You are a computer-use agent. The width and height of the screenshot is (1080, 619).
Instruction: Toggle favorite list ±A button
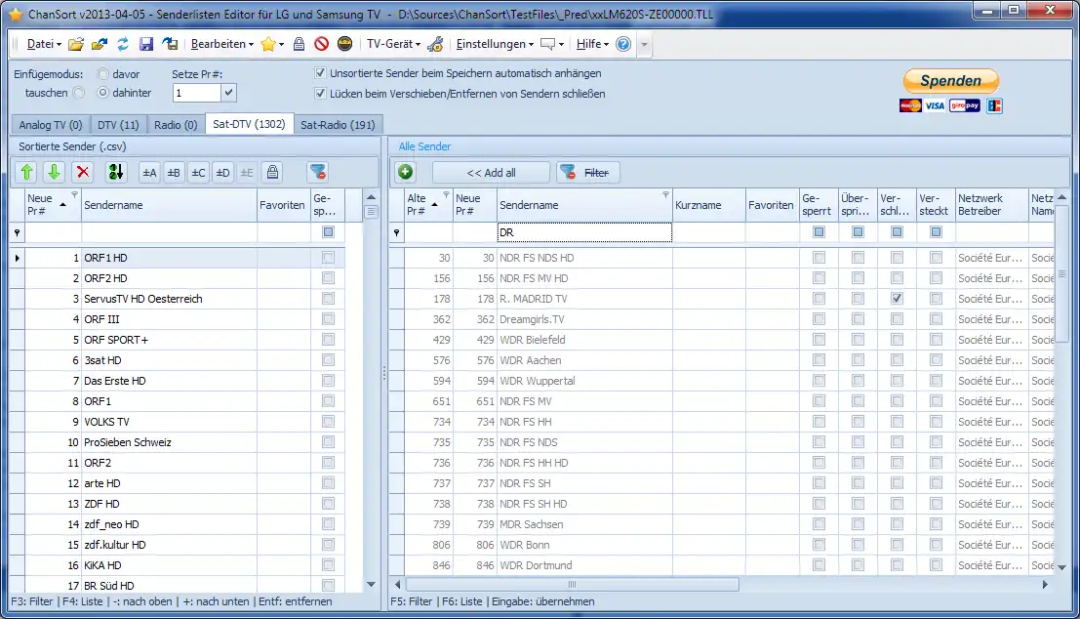coord(150,173)
